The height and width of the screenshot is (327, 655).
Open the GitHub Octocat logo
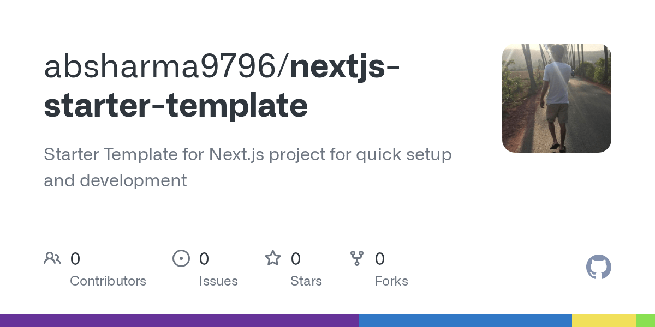599,267
